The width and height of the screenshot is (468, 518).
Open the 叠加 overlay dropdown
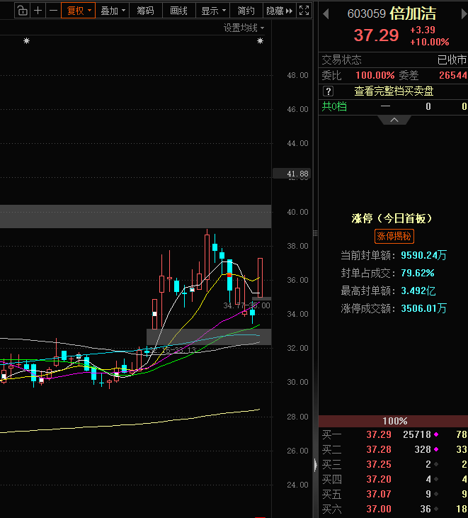pos(113,11)
